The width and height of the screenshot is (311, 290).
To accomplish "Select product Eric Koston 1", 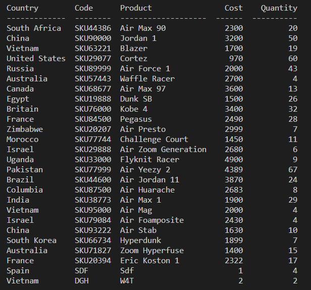I will click(x=149, y=261).
